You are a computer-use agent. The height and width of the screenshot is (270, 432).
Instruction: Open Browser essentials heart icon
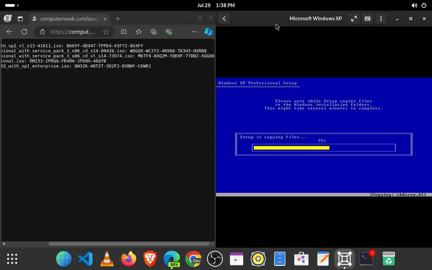[169, 32]
